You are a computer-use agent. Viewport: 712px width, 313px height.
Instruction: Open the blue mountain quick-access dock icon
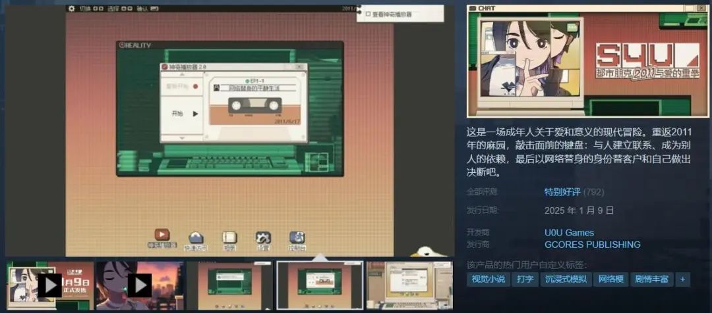(x=196, y=238)
